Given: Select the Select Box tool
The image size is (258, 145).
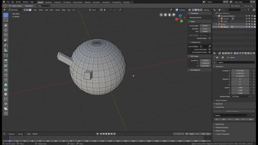Looking at the screenshot, I should point(6,20).
